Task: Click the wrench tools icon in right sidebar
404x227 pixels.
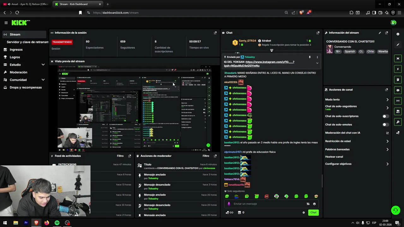Action: 398,122
